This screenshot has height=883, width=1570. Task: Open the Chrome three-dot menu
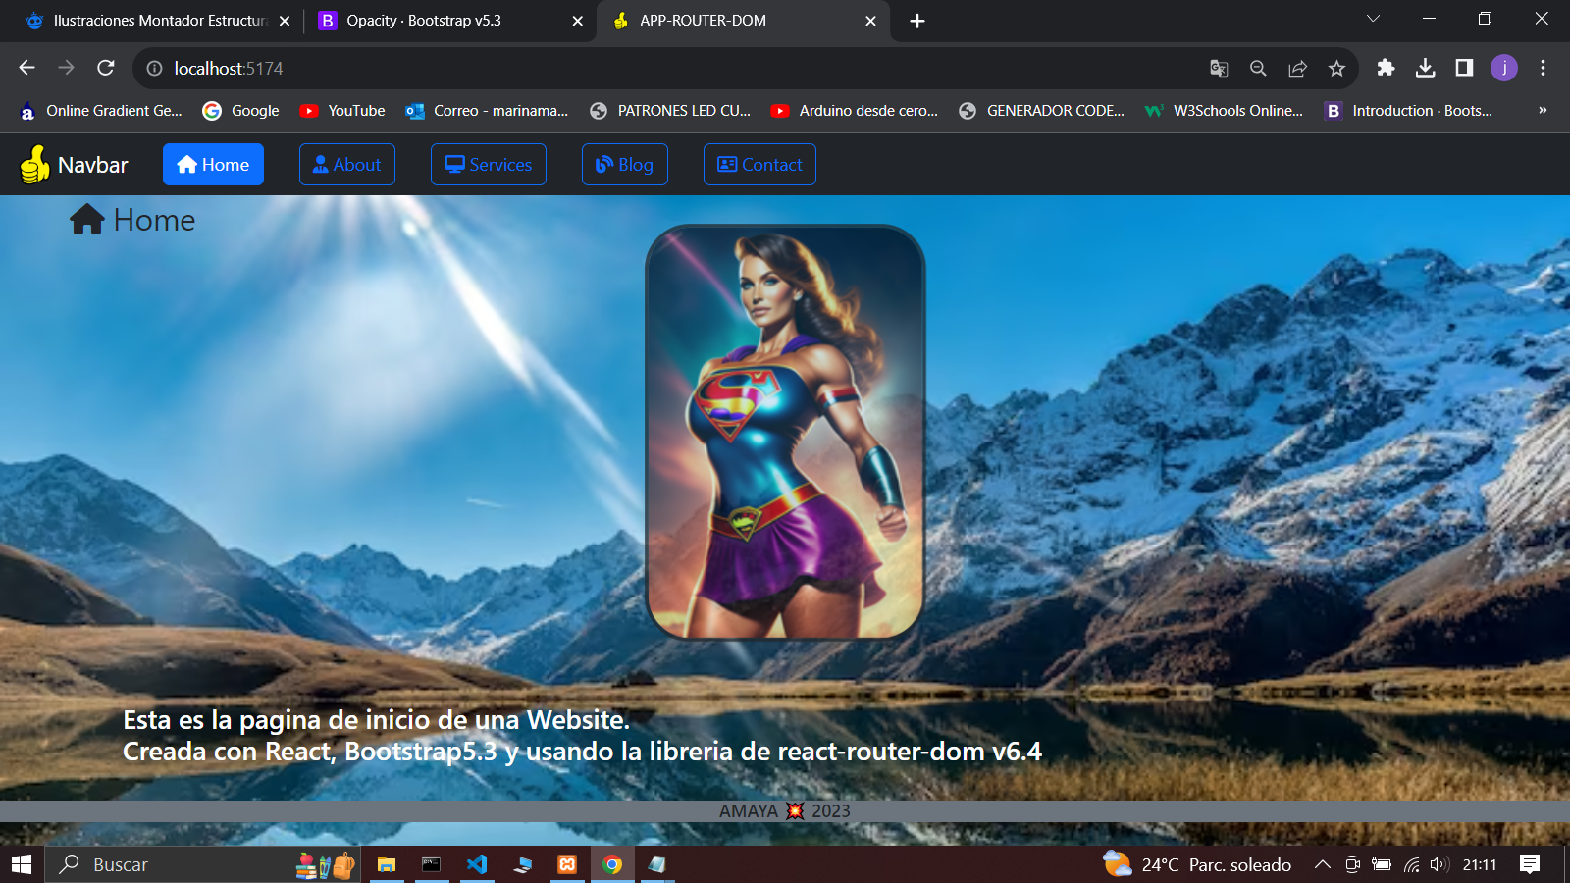pos(1543,68)
